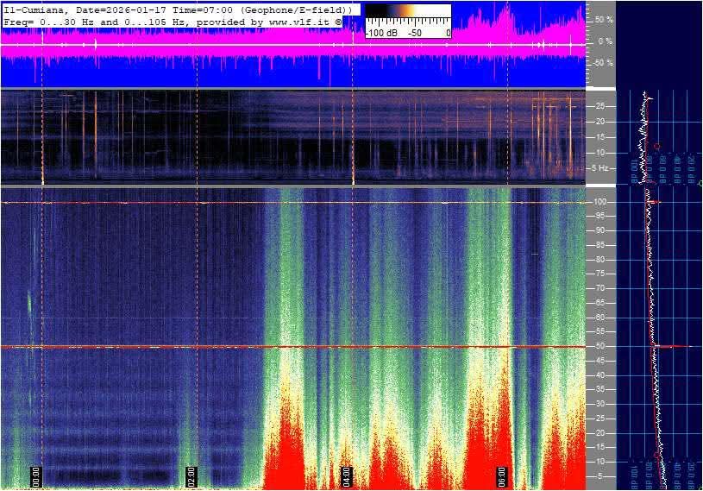Click the red circle marker in upper spectrum graph
This screenshot has width=703, height=491.
click(x=657, y=147)
